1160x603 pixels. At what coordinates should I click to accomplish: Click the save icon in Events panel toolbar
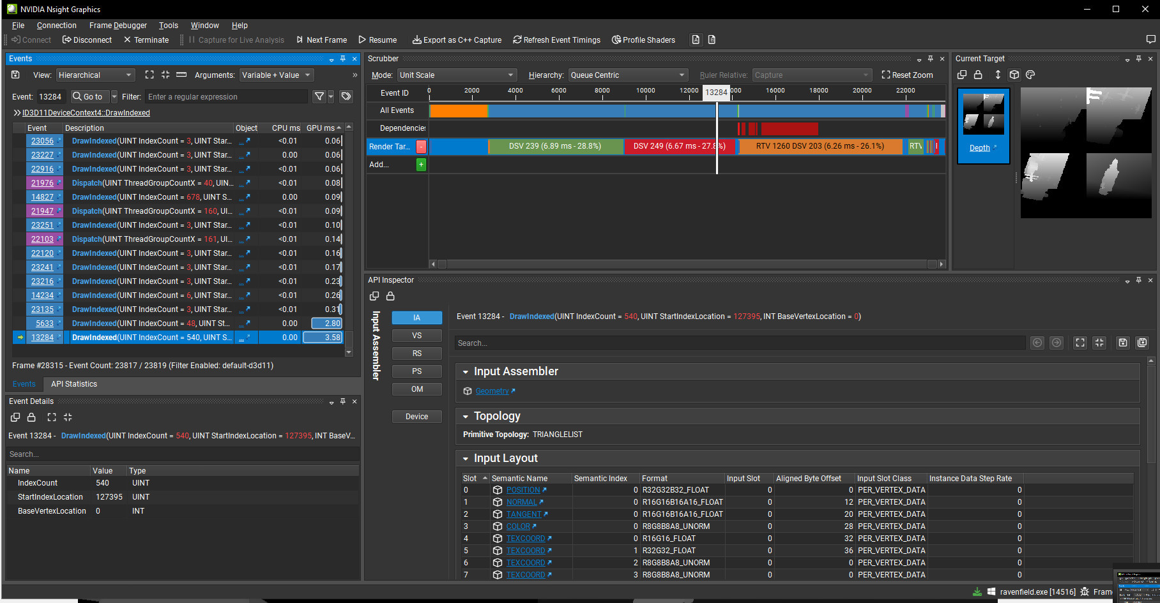[16, 75]
